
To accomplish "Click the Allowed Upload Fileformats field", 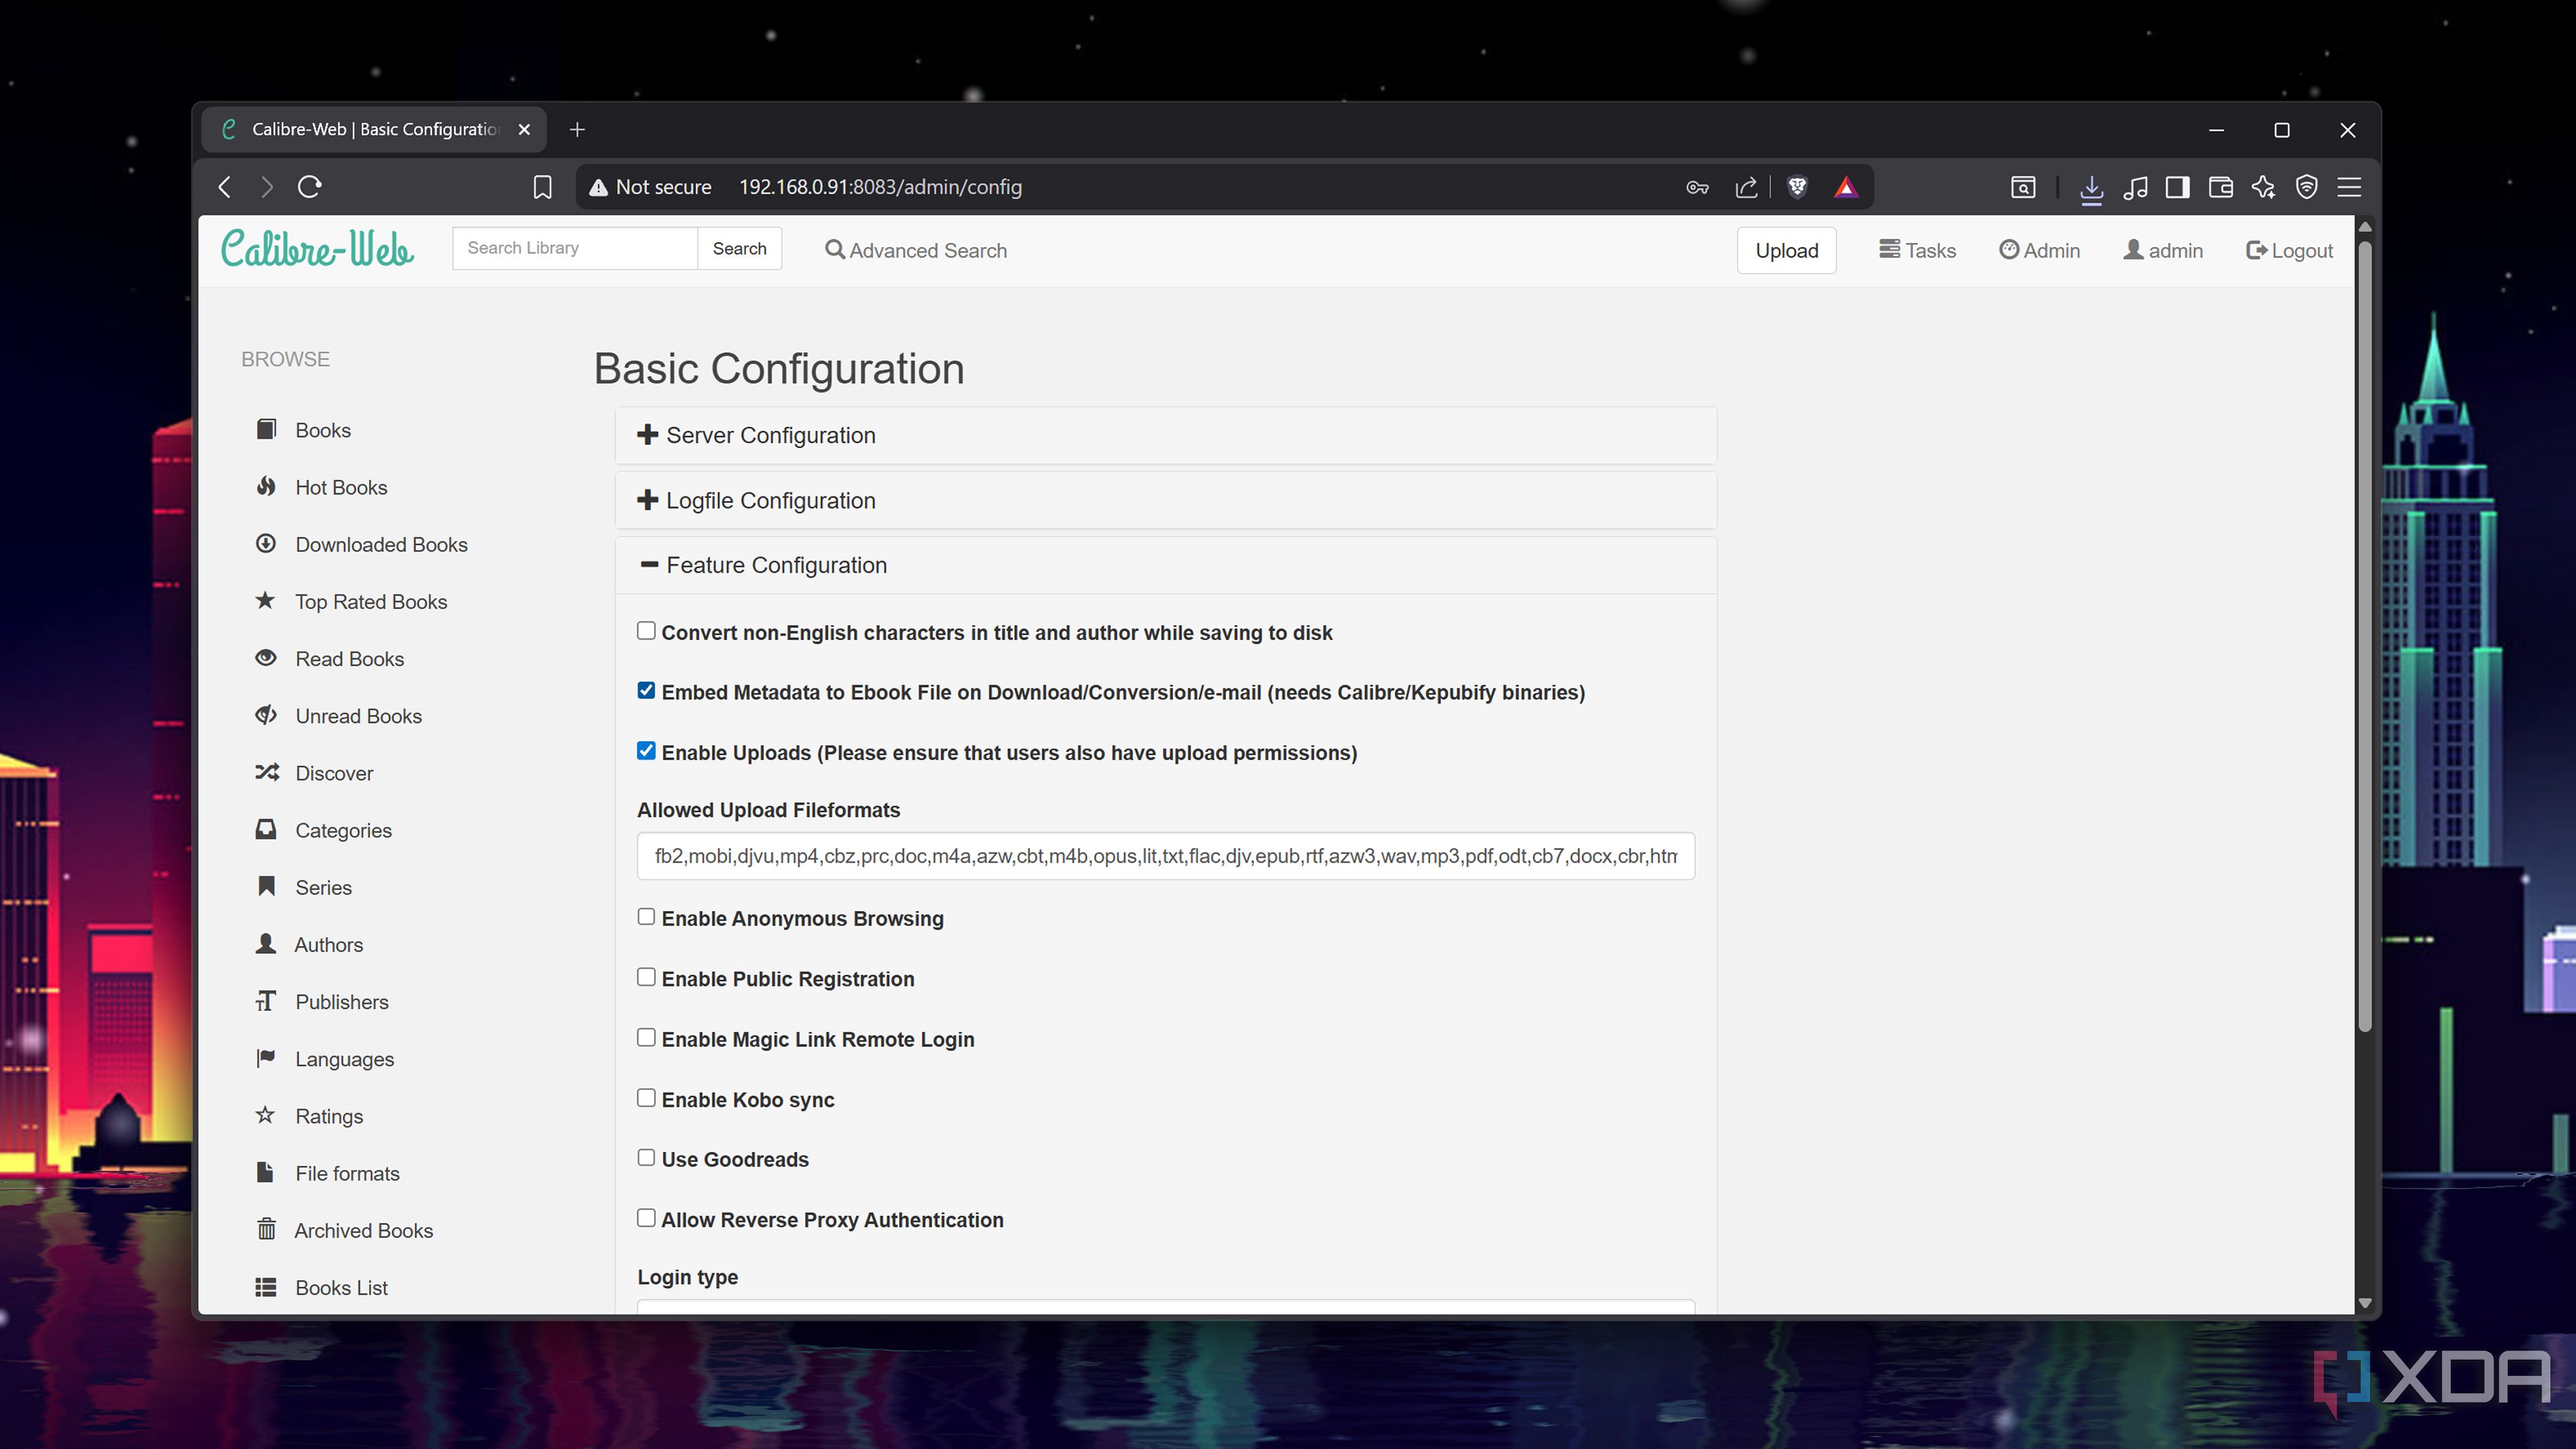I will pyautogui.click(x=1165, y=856).
